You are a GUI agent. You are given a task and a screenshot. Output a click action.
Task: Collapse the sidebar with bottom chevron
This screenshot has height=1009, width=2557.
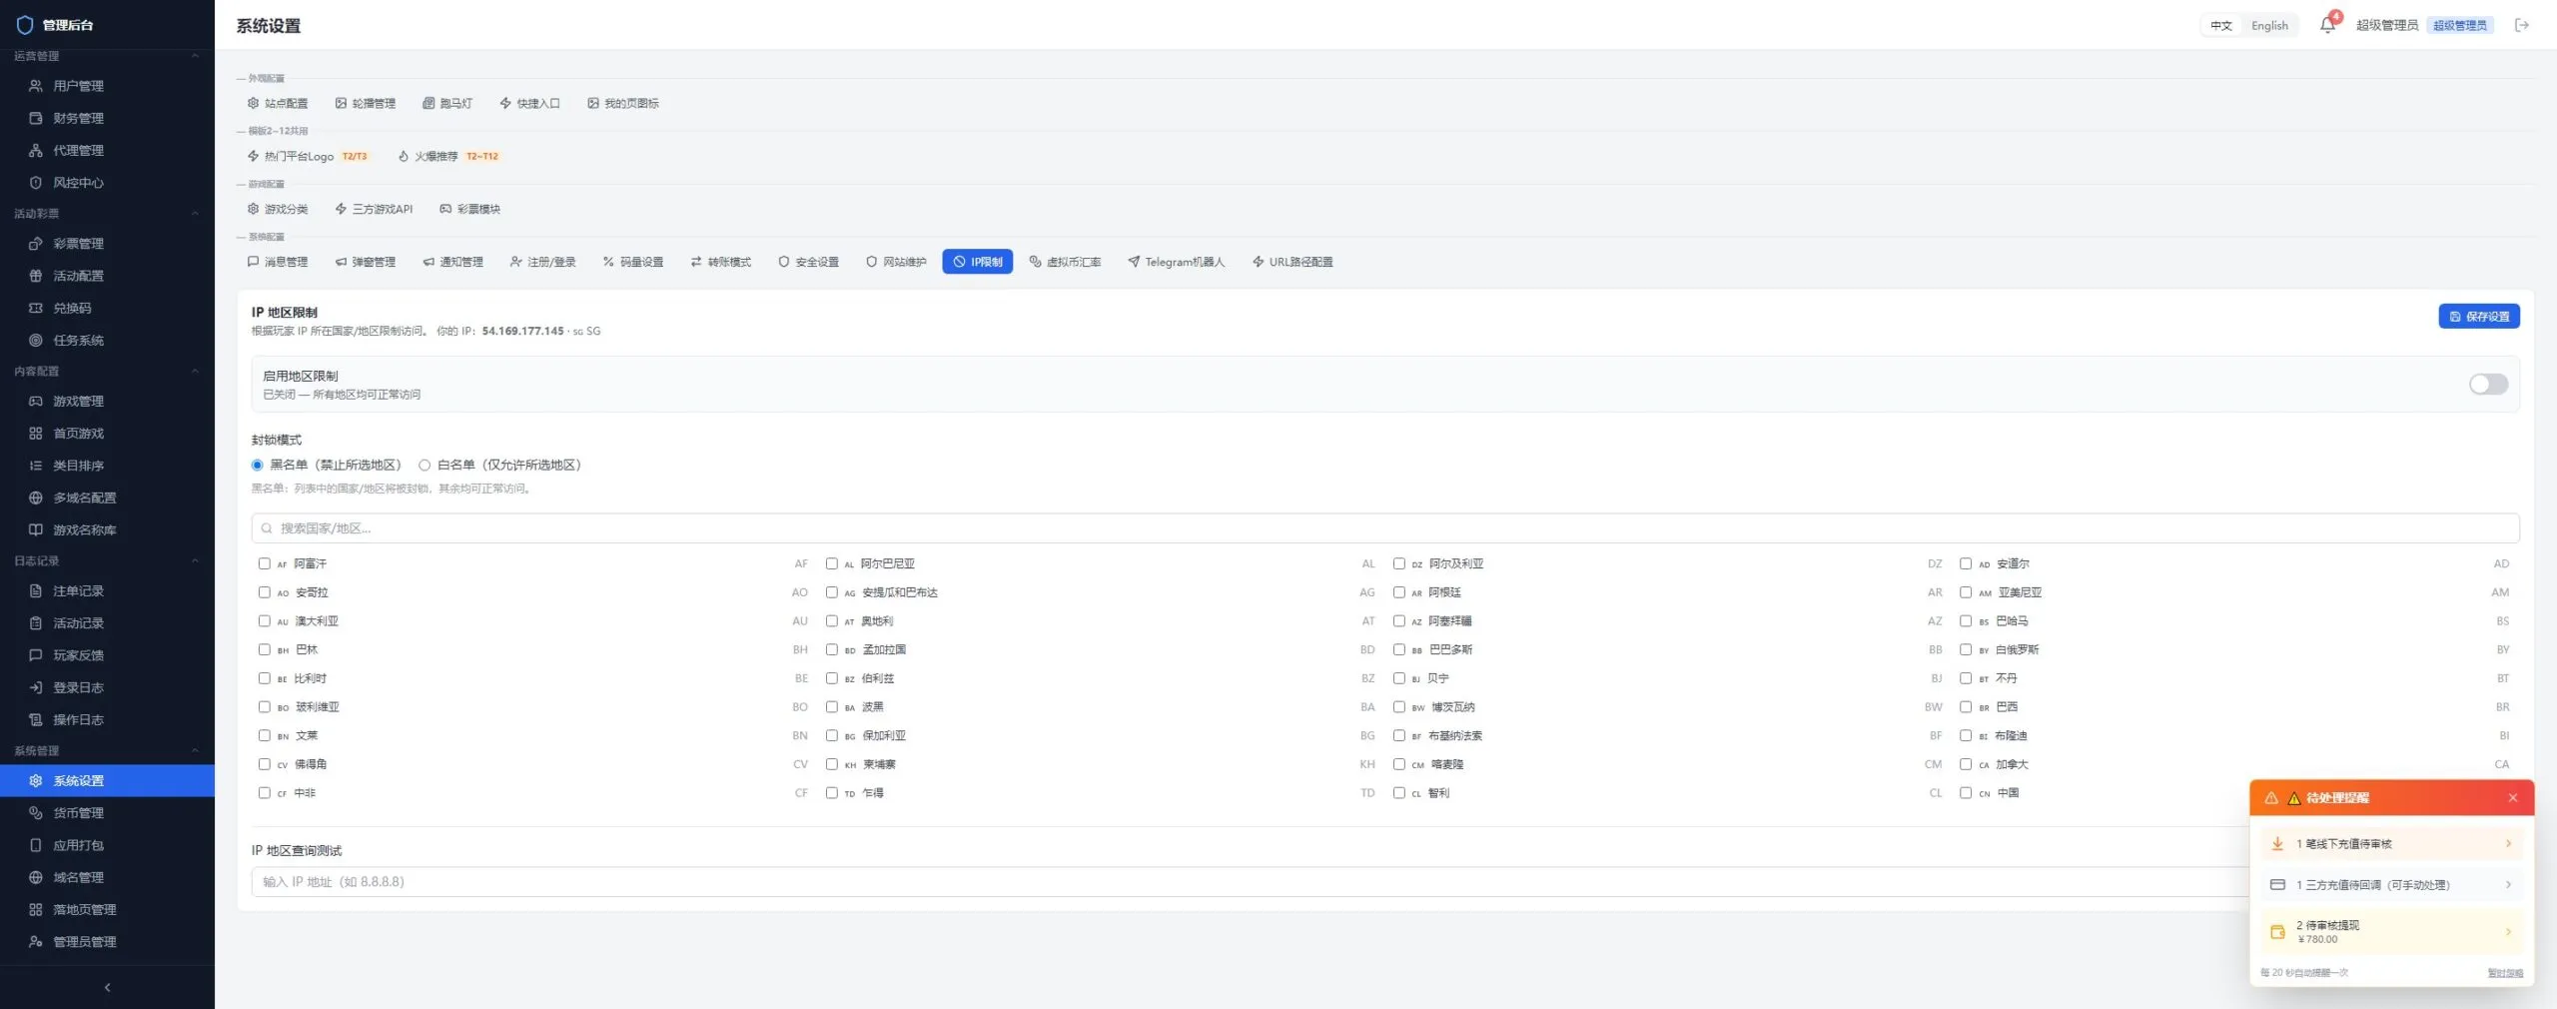pyautogui.click(x=107, y=987)
